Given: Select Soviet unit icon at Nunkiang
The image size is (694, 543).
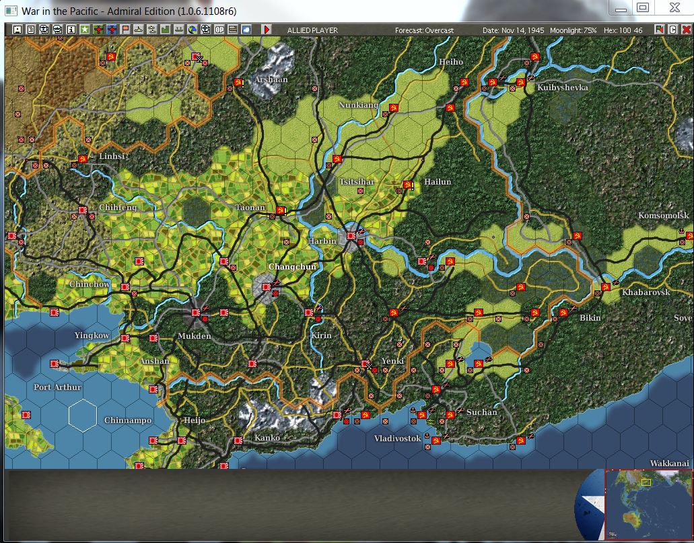Looking at the screenshot, I should click(x=393, y=108).
